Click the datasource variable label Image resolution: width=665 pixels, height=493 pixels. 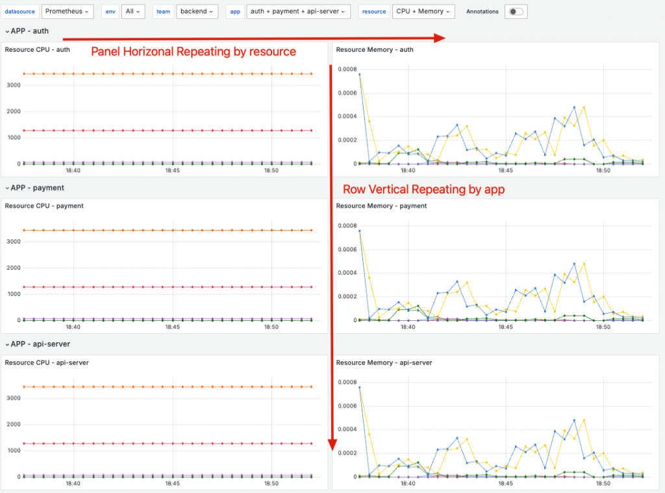(x=20, y=12)
